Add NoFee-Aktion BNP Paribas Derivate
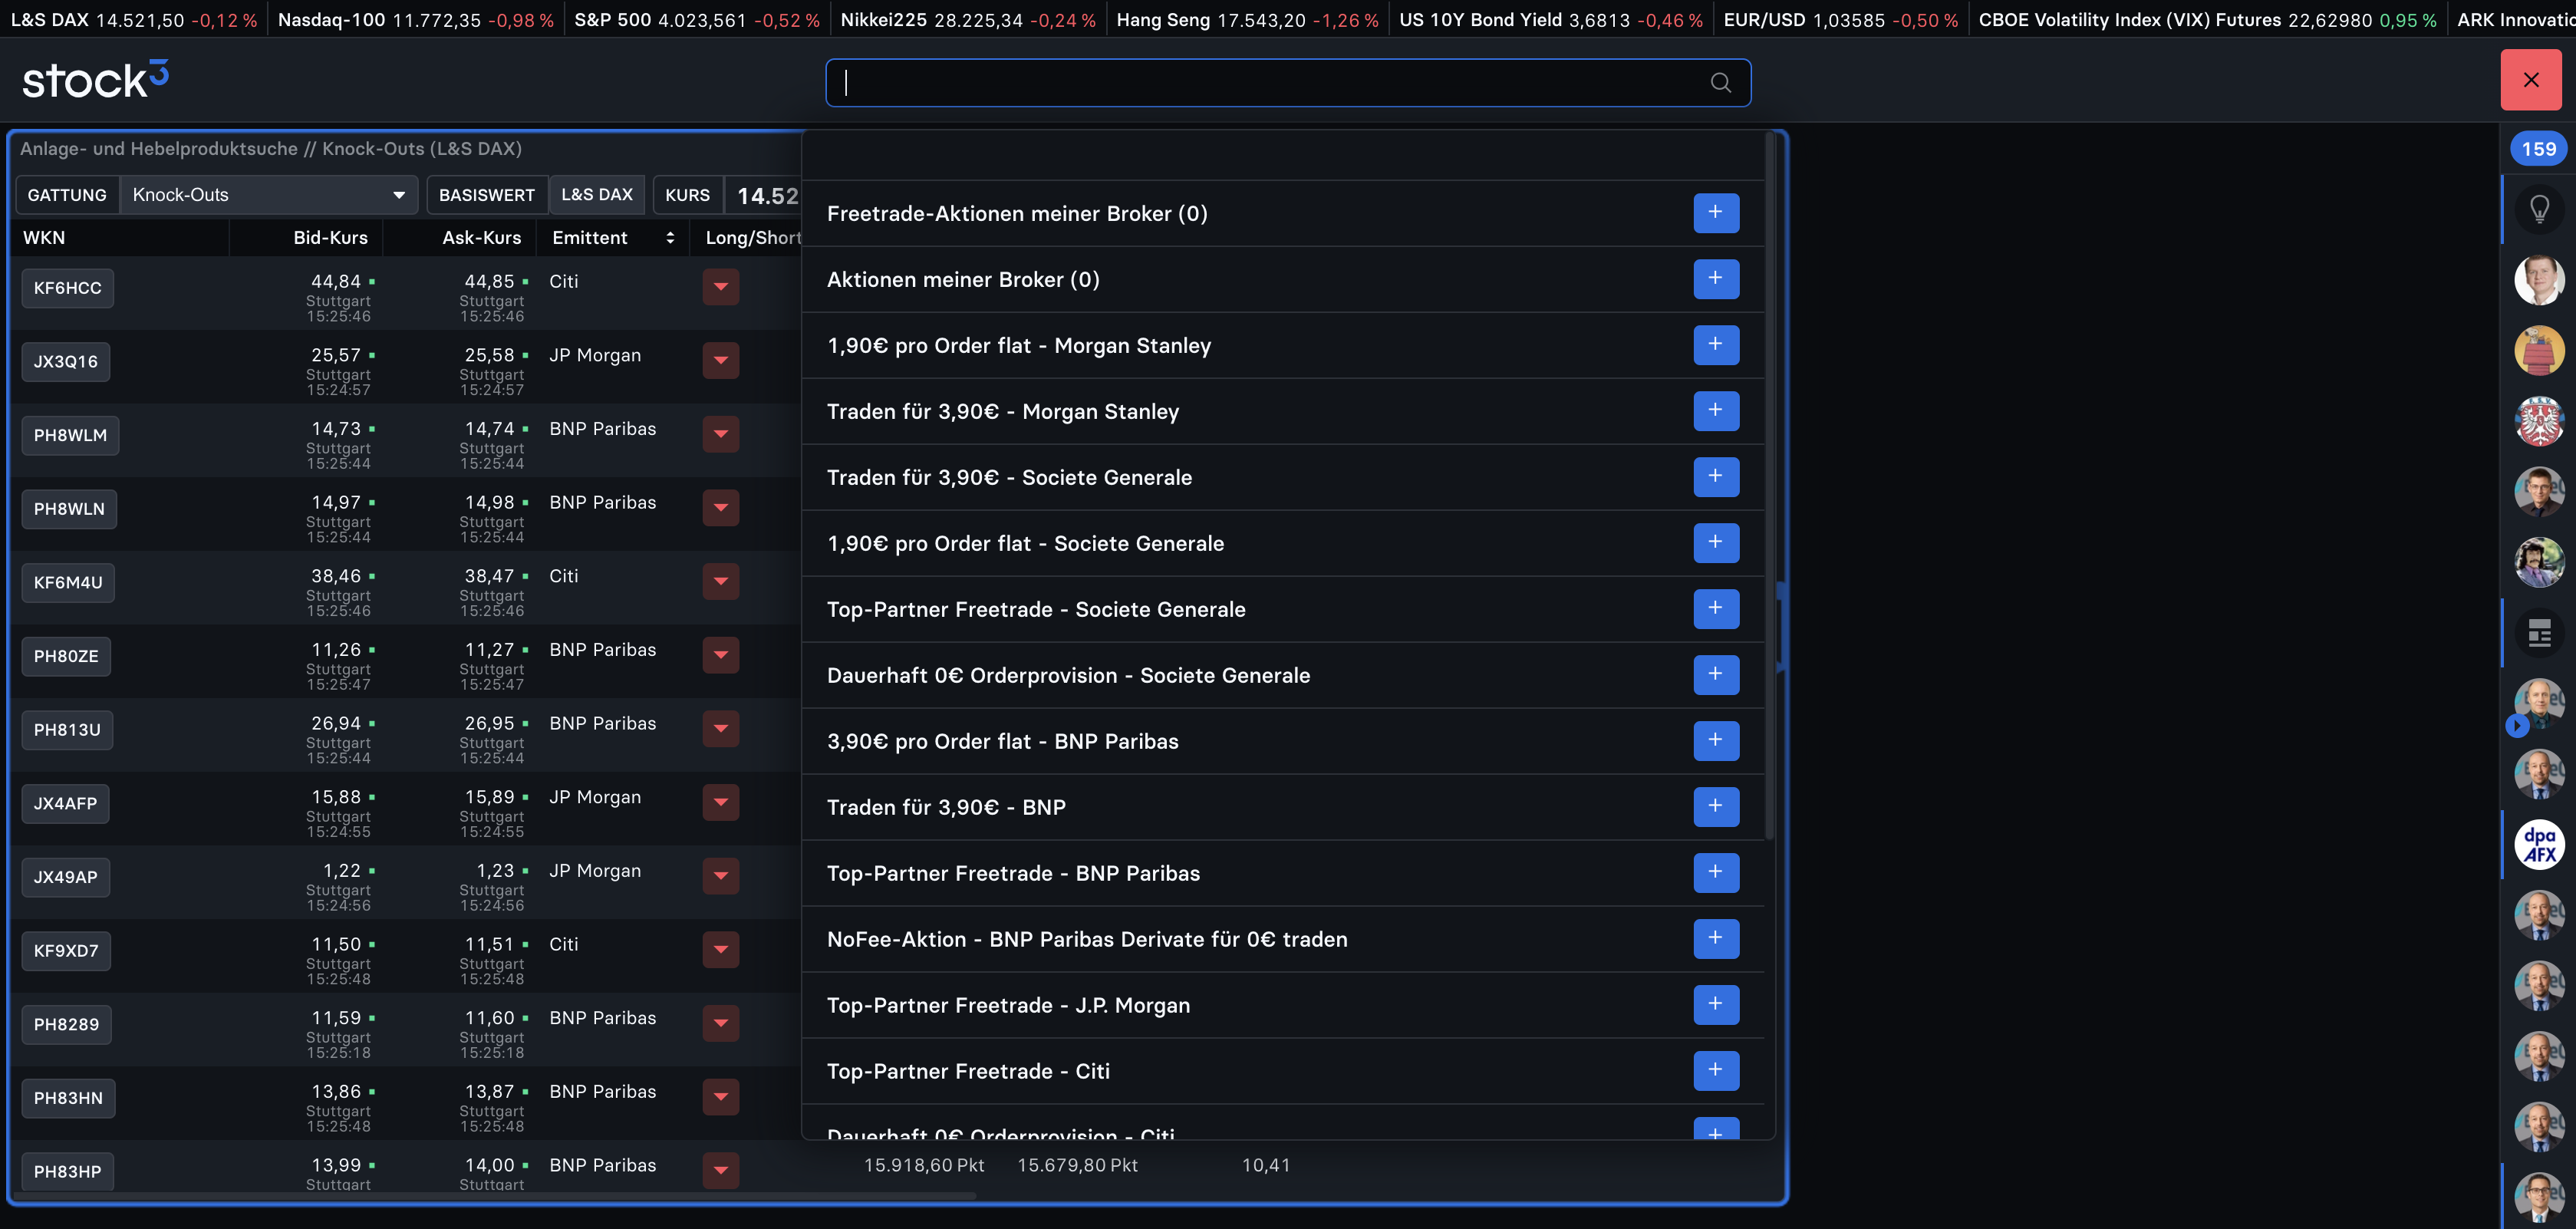 pos(1716,939)
